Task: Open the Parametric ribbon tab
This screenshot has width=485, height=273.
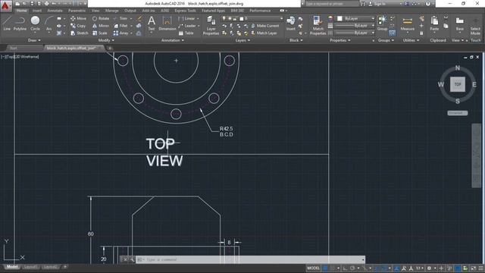Action: point(77,11)
